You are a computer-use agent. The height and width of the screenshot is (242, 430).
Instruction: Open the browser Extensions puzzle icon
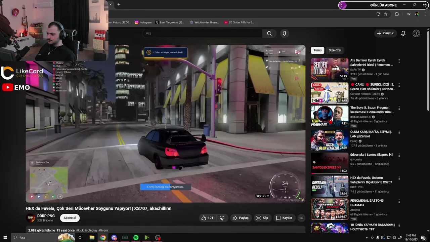[397, 14]
